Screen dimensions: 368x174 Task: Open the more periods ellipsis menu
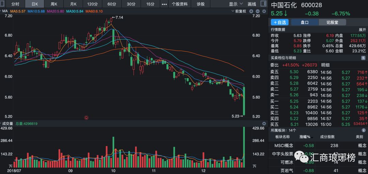click(164, 4)
